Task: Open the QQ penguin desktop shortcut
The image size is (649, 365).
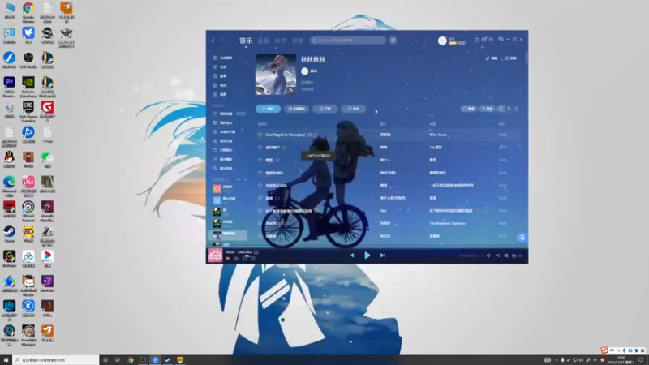Action: click(9, 160)
